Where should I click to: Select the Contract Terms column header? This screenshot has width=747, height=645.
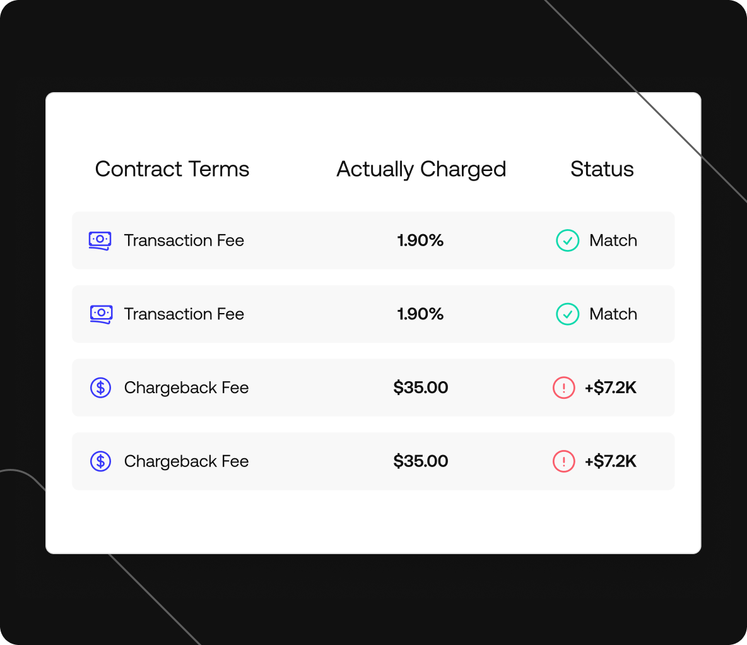[x=172, y=169]
